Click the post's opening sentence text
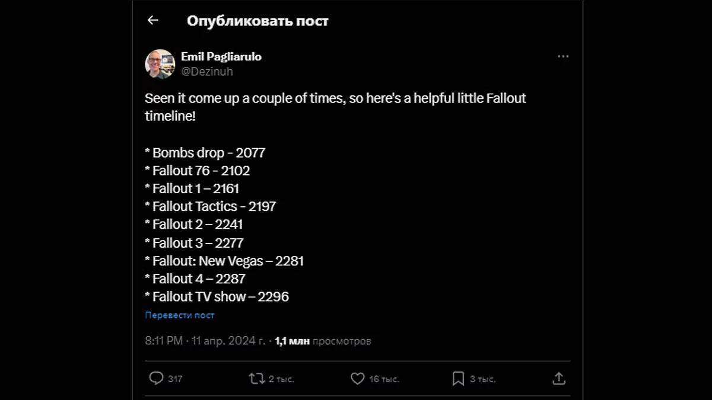 [335, 98]
